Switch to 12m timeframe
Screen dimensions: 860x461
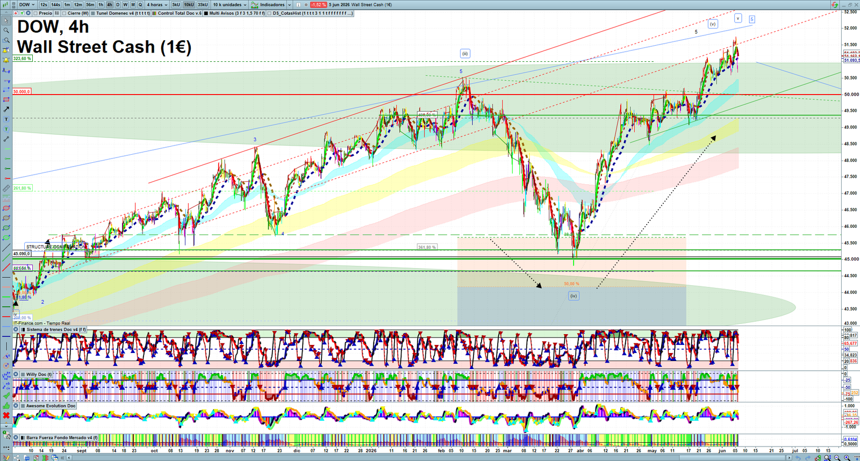click(78, 4)
